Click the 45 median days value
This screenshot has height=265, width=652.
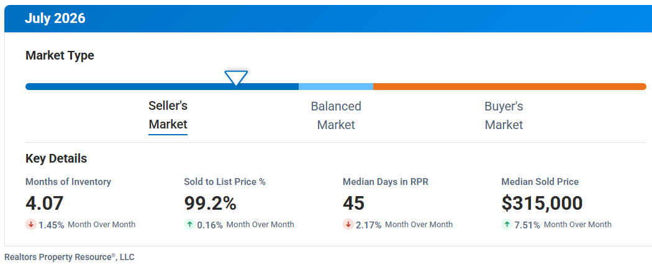pyautogui.click(x=353, y=203)
